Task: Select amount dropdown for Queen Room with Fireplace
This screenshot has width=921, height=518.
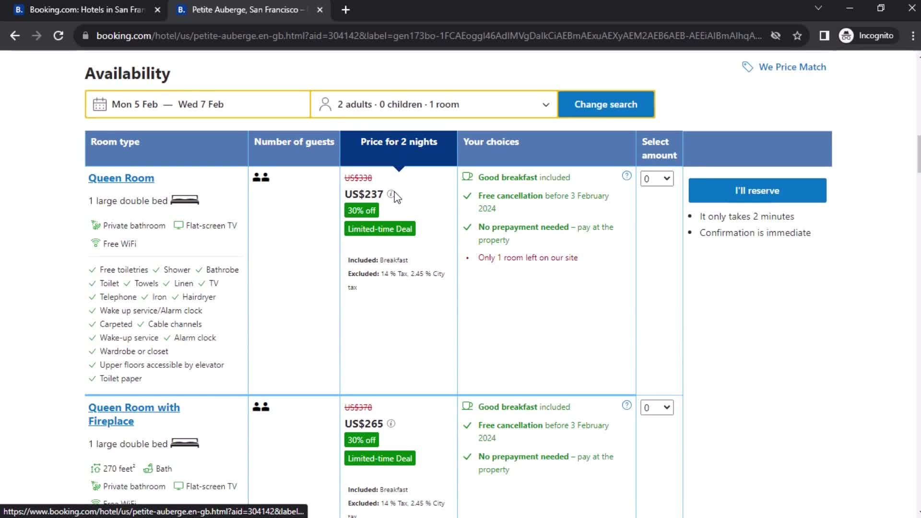Action: [x=656, y=407]
